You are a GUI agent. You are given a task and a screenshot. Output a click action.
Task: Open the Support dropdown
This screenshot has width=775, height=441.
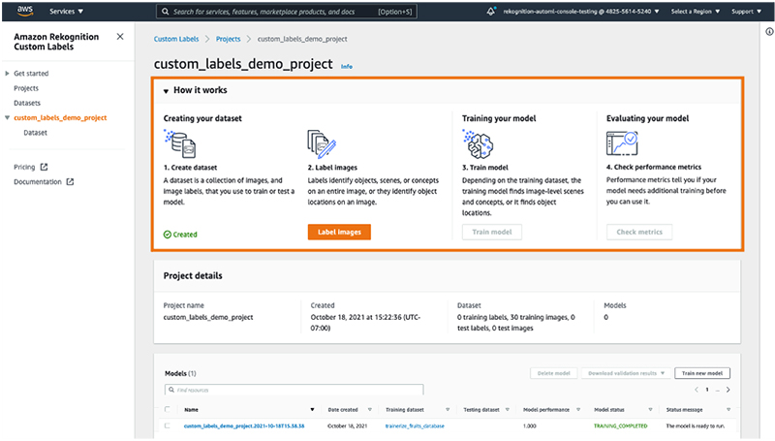click(x=746, y=11)
